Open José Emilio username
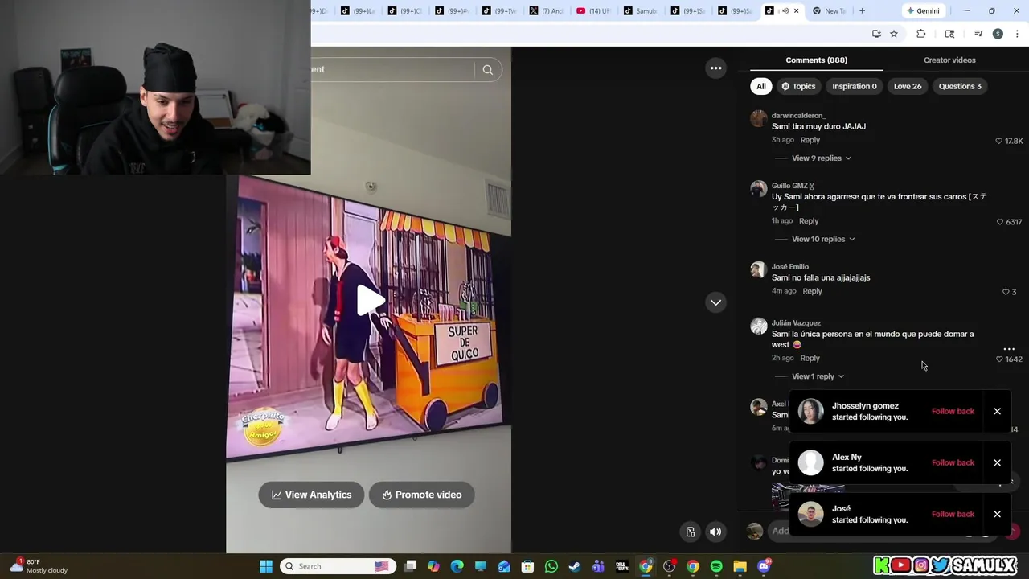The image size is (1029, 579). click(x=790, y=266)
